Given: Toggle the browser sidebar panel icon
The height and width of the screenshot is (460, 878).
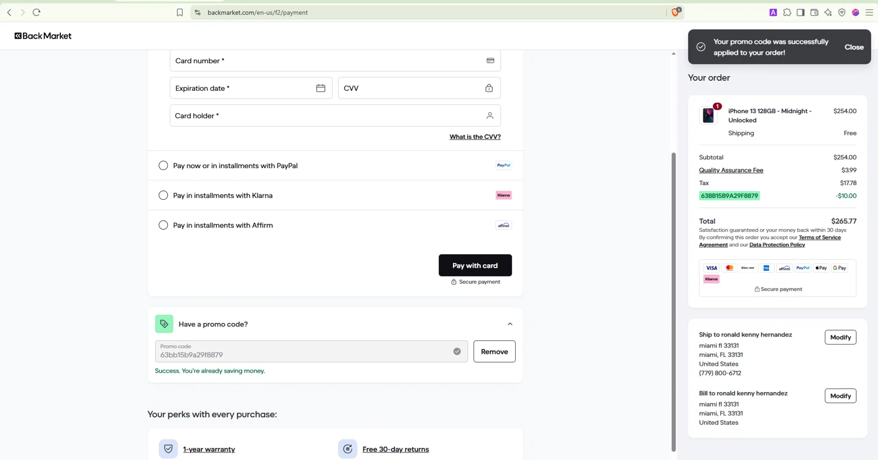Looking at the screenshot, I should coord(800,12).
